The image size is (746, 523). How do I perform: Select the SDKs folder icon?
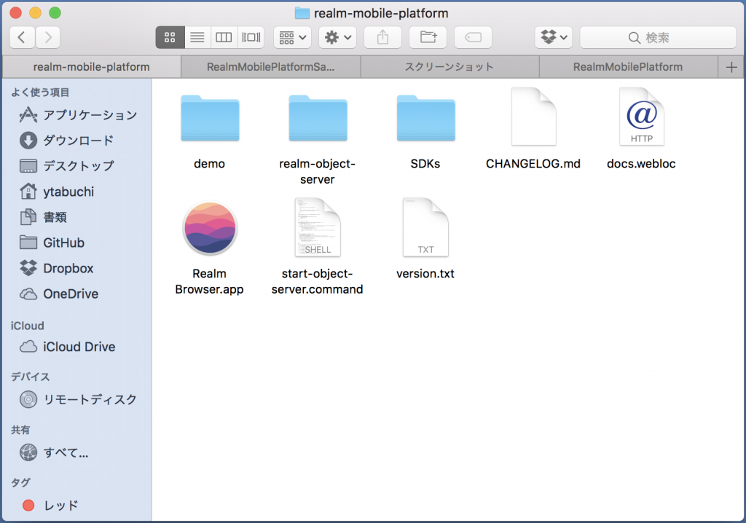[425, 118]
